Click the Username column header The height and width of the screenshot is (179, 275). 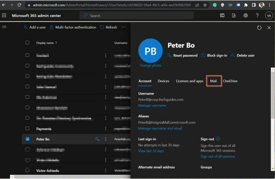click(121, 43)
